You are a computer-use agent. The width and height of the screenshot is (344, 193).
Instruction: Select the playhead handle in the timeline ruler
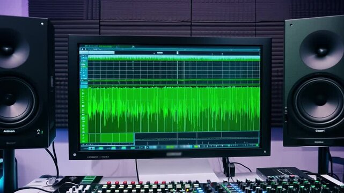[x=177, y=53]
